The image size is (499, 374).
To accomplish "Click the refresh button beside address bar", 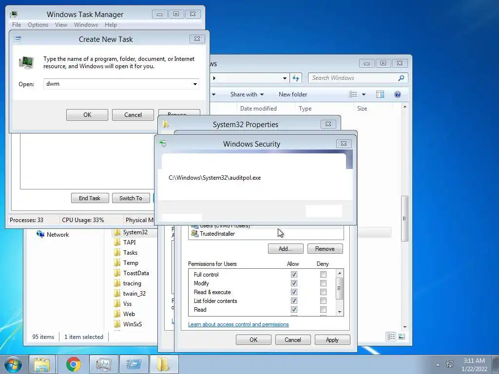I will coord(296,78).
